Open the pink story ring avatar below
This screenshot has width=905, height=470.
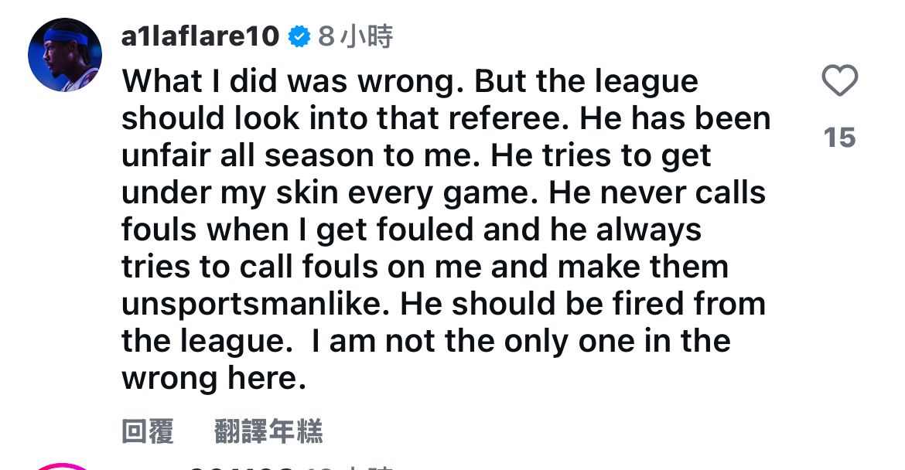65,465
